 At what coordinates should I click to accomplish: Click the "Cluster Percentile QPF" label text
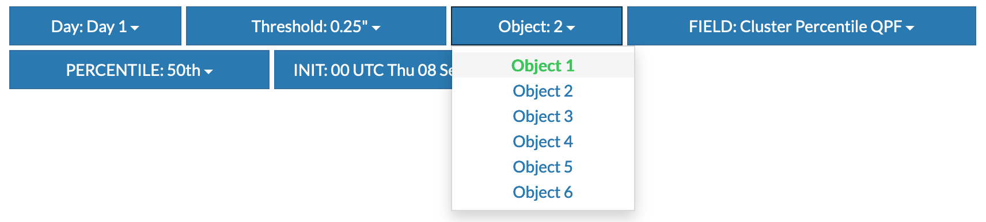tap(821, 26)
